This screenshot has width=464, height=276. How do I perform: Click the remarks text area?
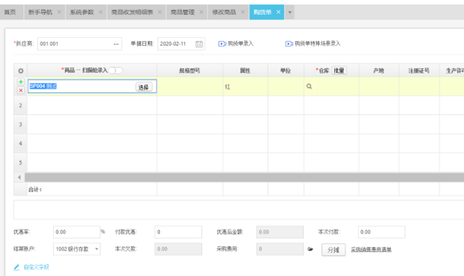click(239, 210)
